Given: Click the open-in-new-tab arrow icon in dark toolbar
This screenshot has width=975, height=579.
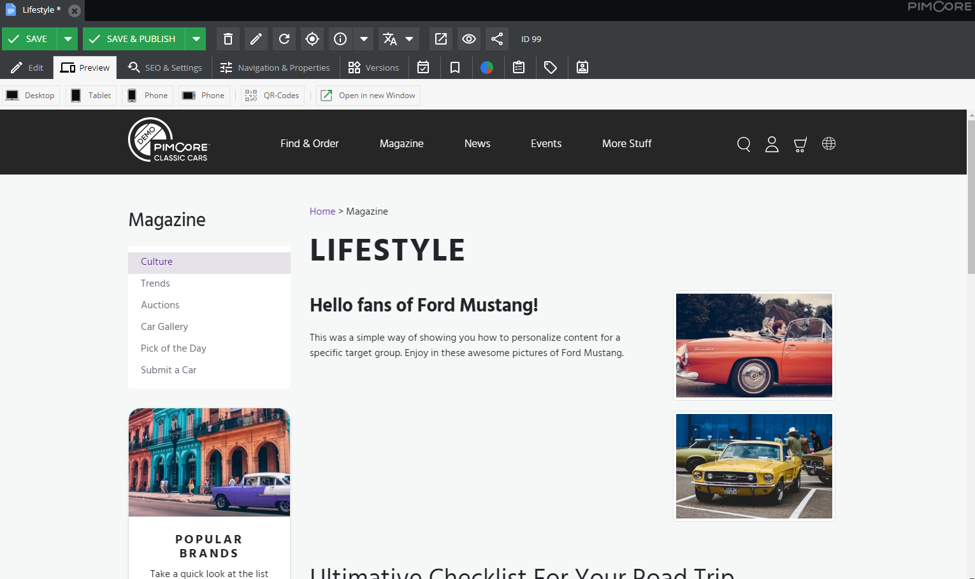Looking at the screenshot, I should click(x=441, y=39).
